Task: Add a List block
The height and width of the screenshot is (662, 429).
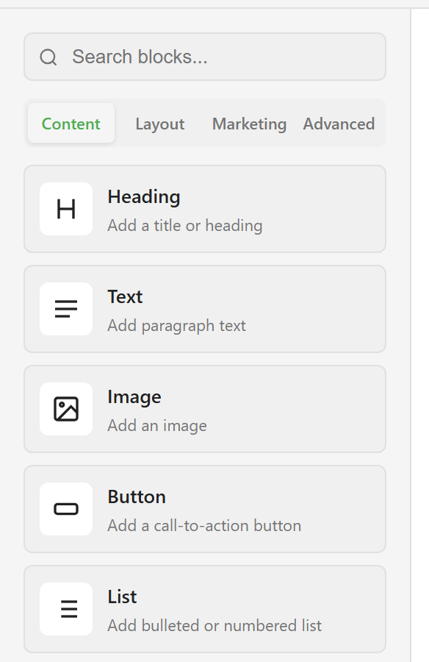Action: 205,609
